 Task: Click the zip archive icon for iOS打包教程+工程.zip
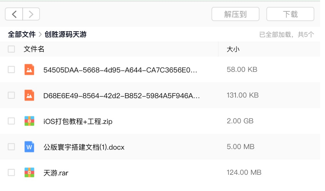(x=29, y=121)
